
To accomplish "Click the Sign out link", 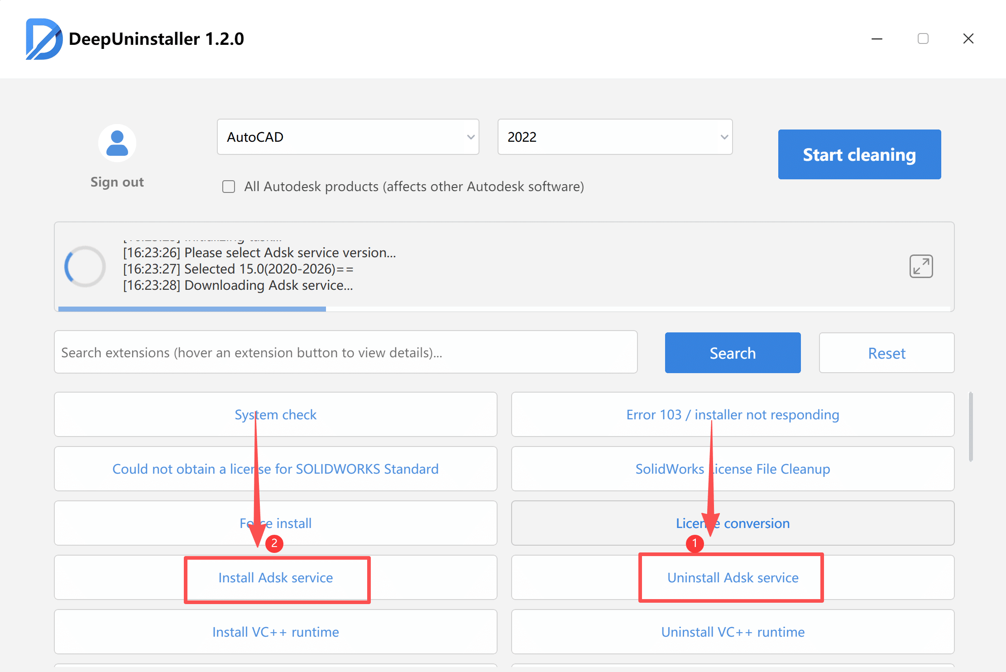I will 117,182.
